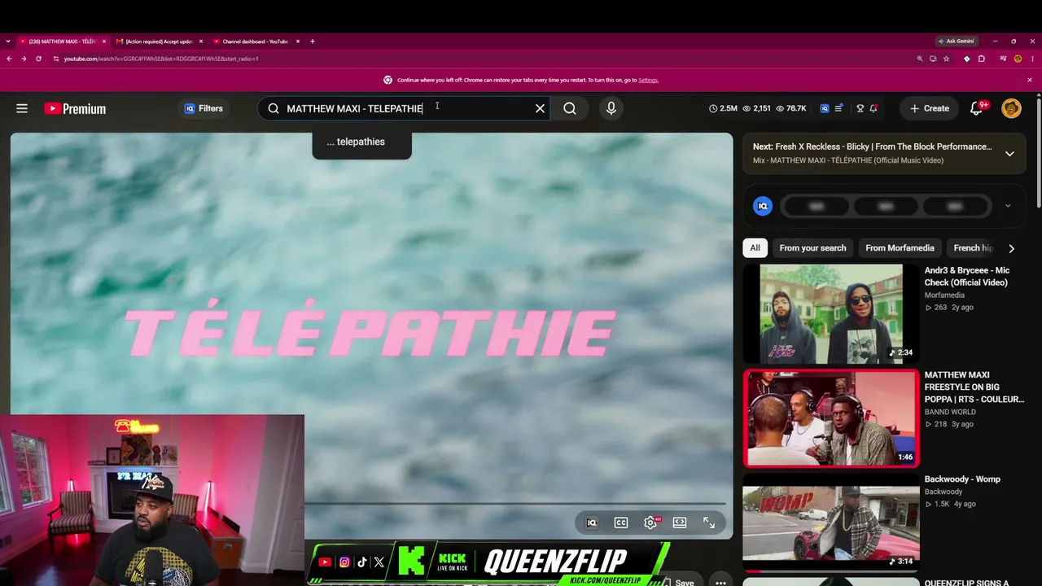Open the vidIQ trophy achievements icon
The height and width of the screenshot is (586, 1042).
pyautogui.click(x=860, y=108)
